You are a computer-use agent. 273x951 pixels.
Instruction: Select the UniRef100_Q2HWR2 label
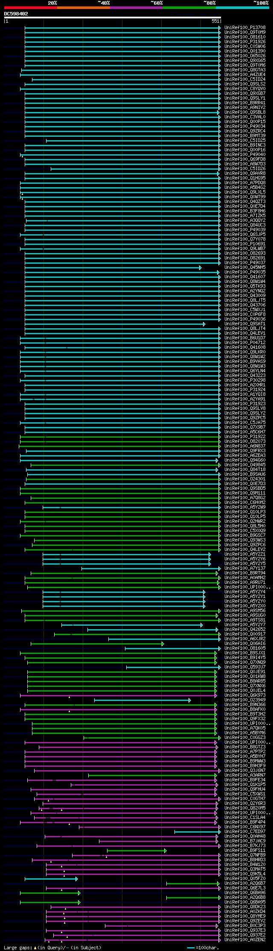[x=245, y=521]
